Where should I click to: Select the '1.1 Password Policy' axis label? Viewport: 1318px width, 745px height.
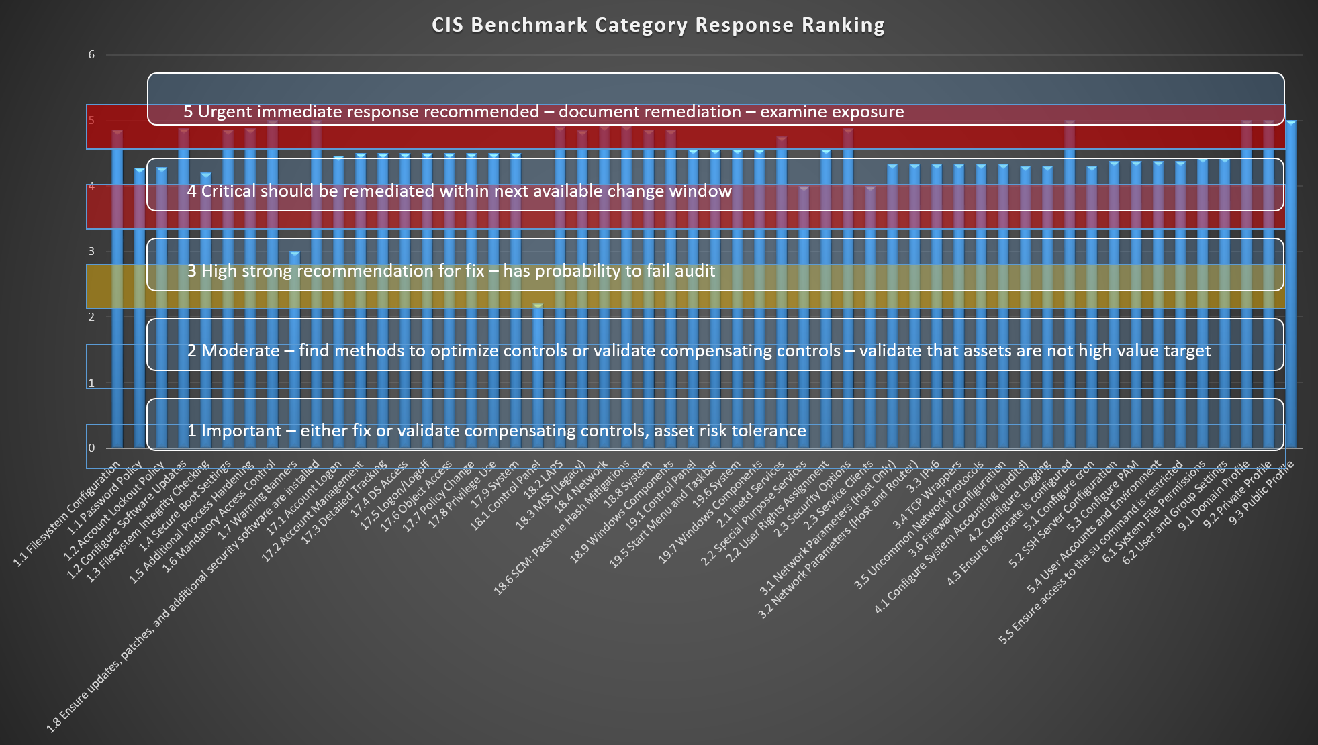105,499
